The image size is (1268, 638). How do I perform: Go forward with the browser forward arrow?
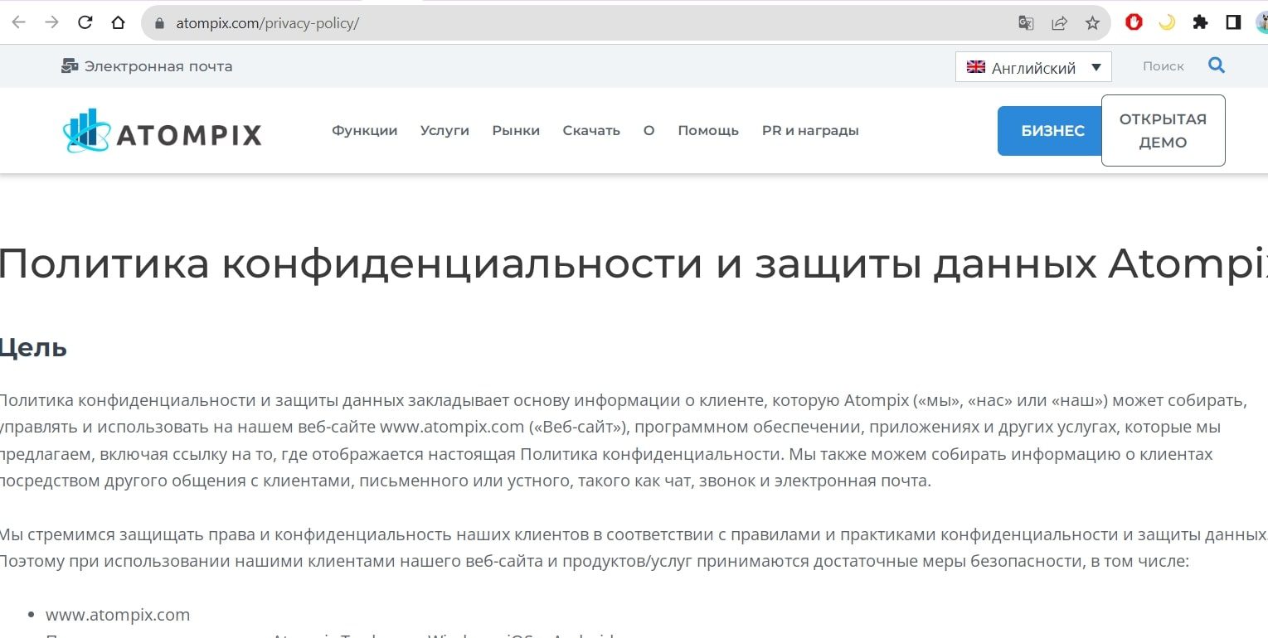51,22
